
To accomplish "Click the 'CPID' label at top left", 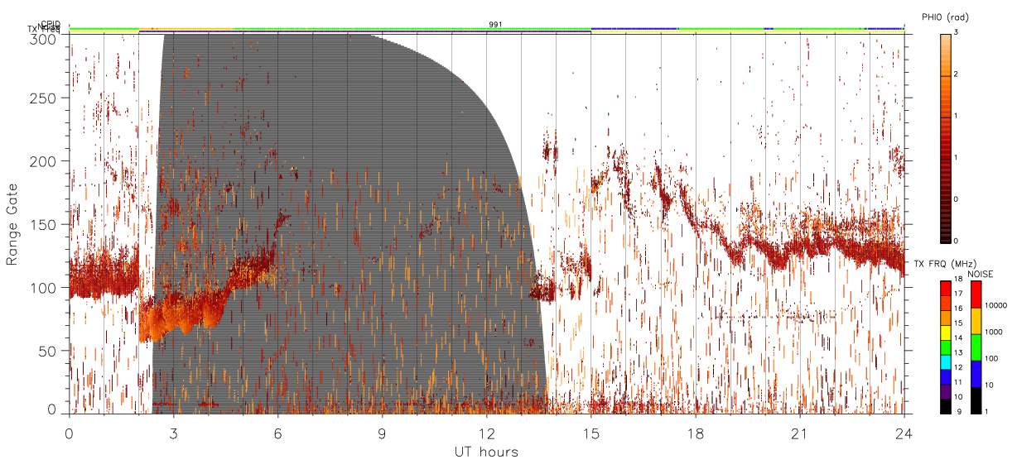I will [x=50, y=24].
